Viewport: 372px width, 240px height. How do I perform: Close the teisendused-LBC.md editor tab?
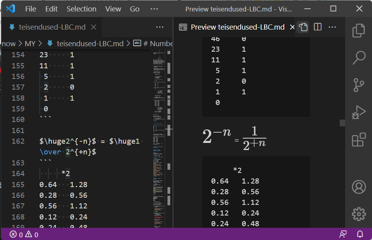(x=94, y=27)
